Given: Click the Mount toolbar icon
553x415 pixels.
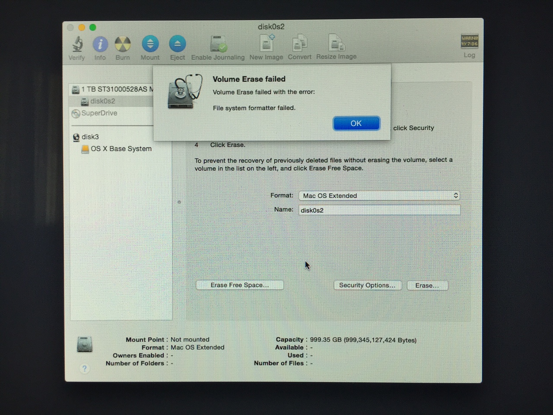Looking at the screenshot, I should (150, 44).
